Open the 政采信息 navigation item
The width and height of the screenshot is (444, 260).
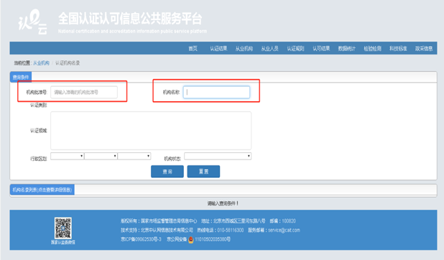click(x=424, y=48)
